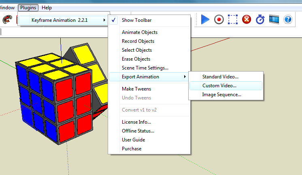Choose Select Objects menu entry

(x=137, y=50)
